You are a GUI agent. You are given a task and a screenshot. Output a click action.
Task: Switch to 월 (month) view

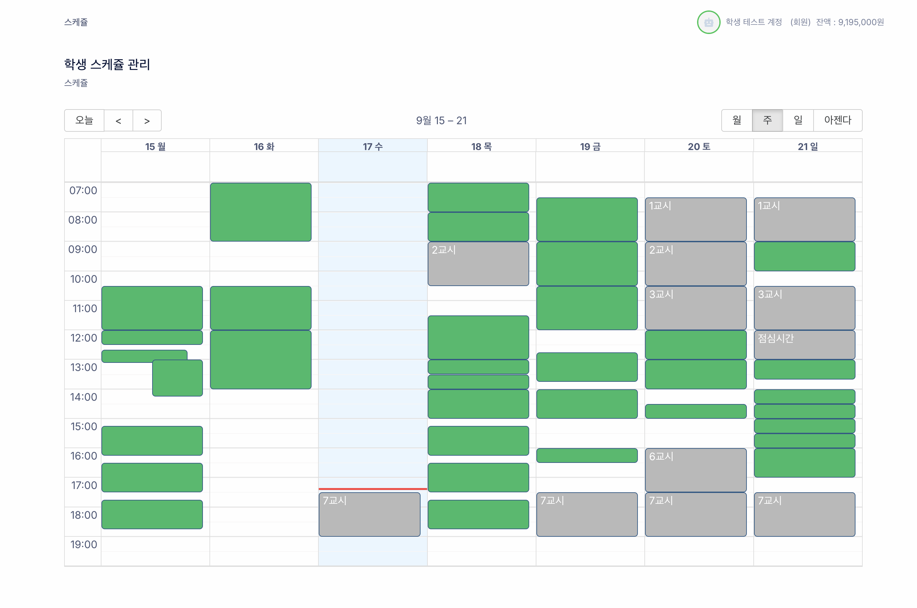[x=736, y=121]
